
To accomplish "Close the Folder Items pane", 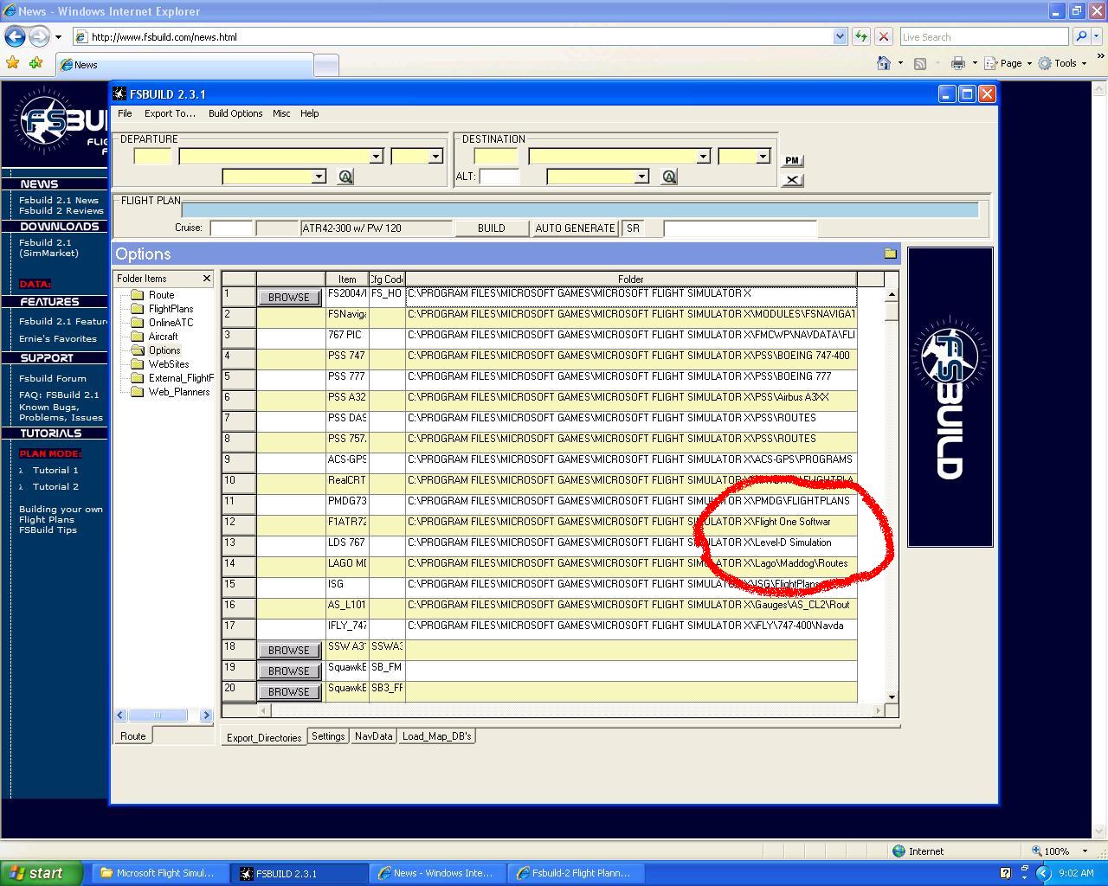I will pyautogui.click(x=206, y=279).
